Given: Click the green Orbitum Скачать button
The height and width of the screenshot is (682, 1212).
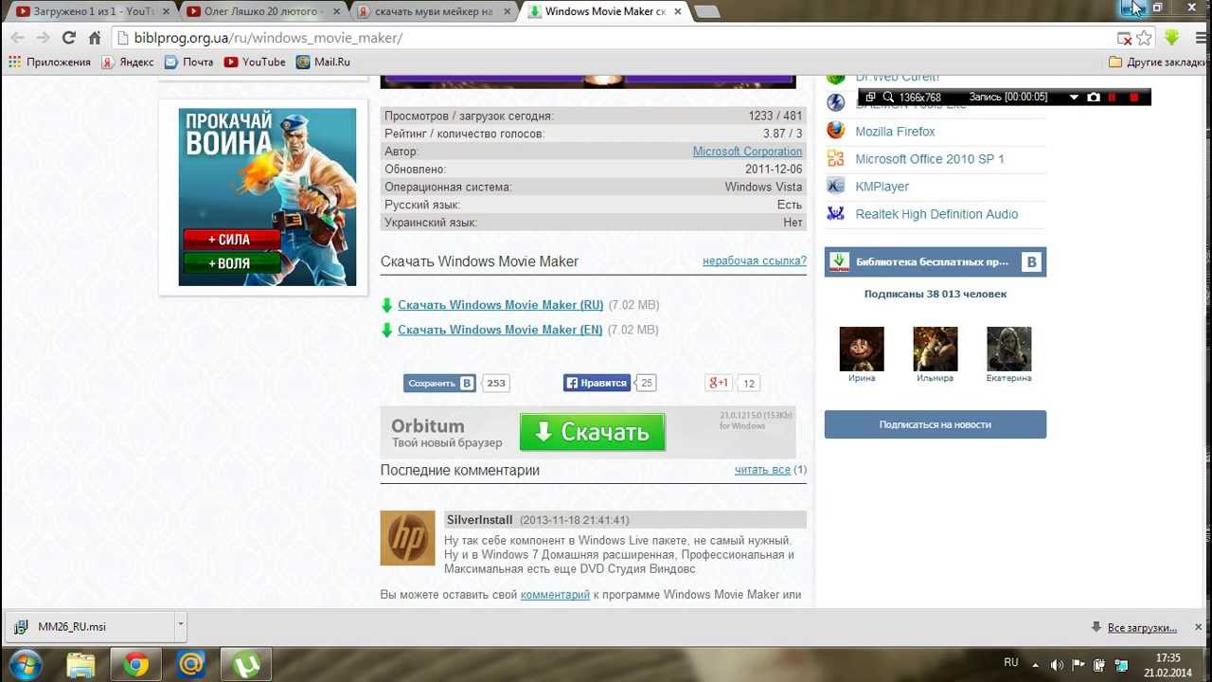Looking at the screenshot, I should click(592, 432).
